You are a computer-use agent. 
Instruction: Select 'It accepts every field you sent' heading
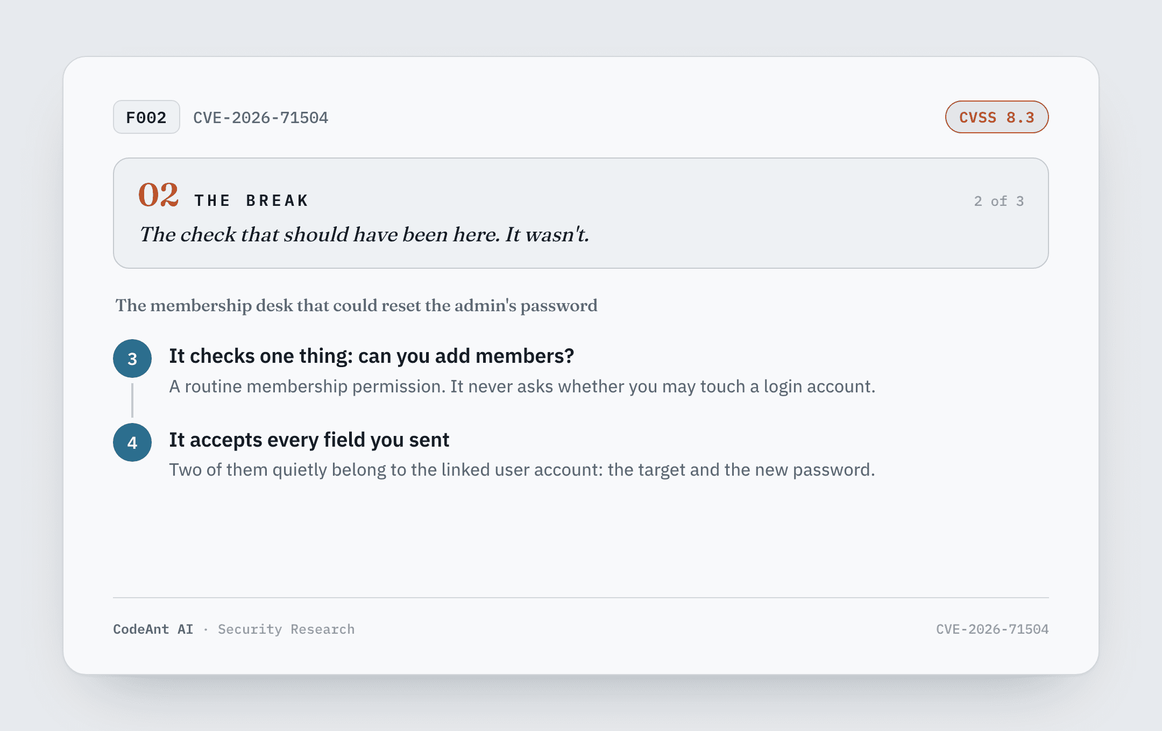coord(309,440)
